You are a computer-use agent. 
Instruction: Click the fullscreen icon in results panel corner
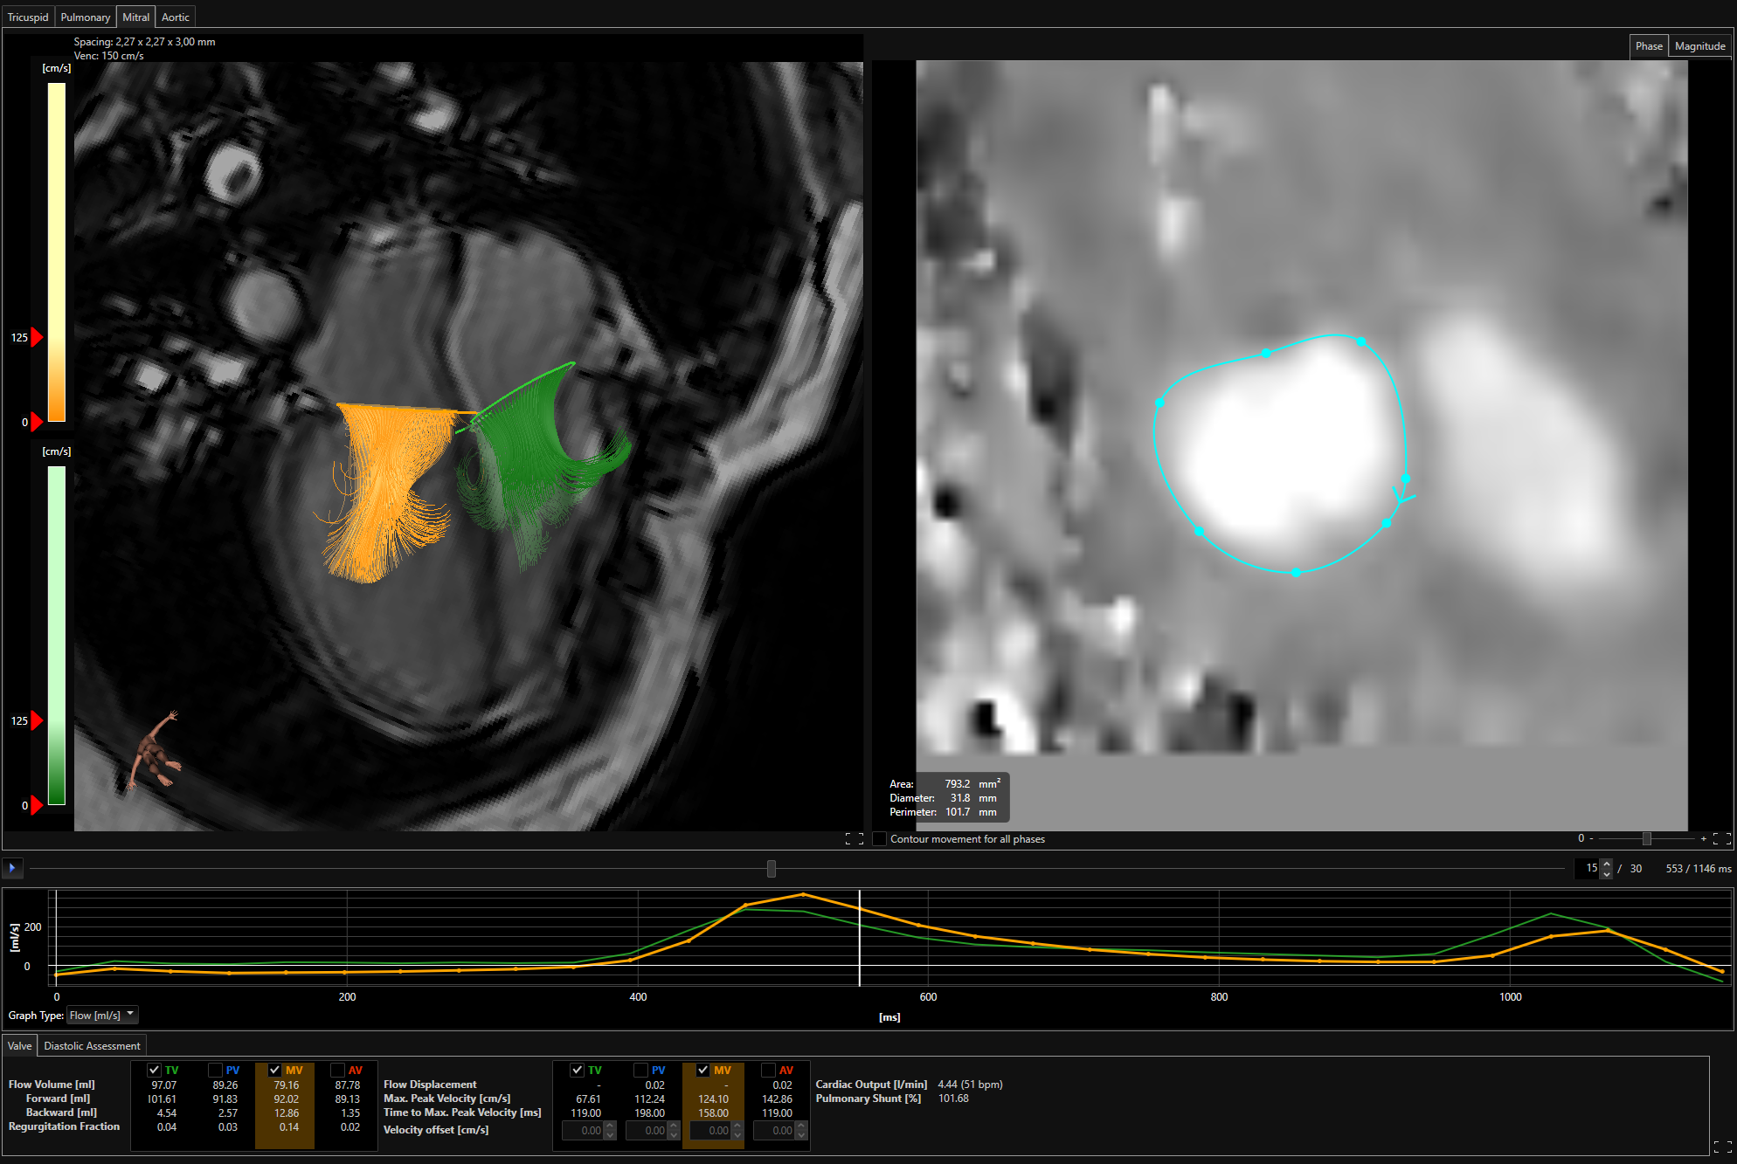point(1721,1147)
